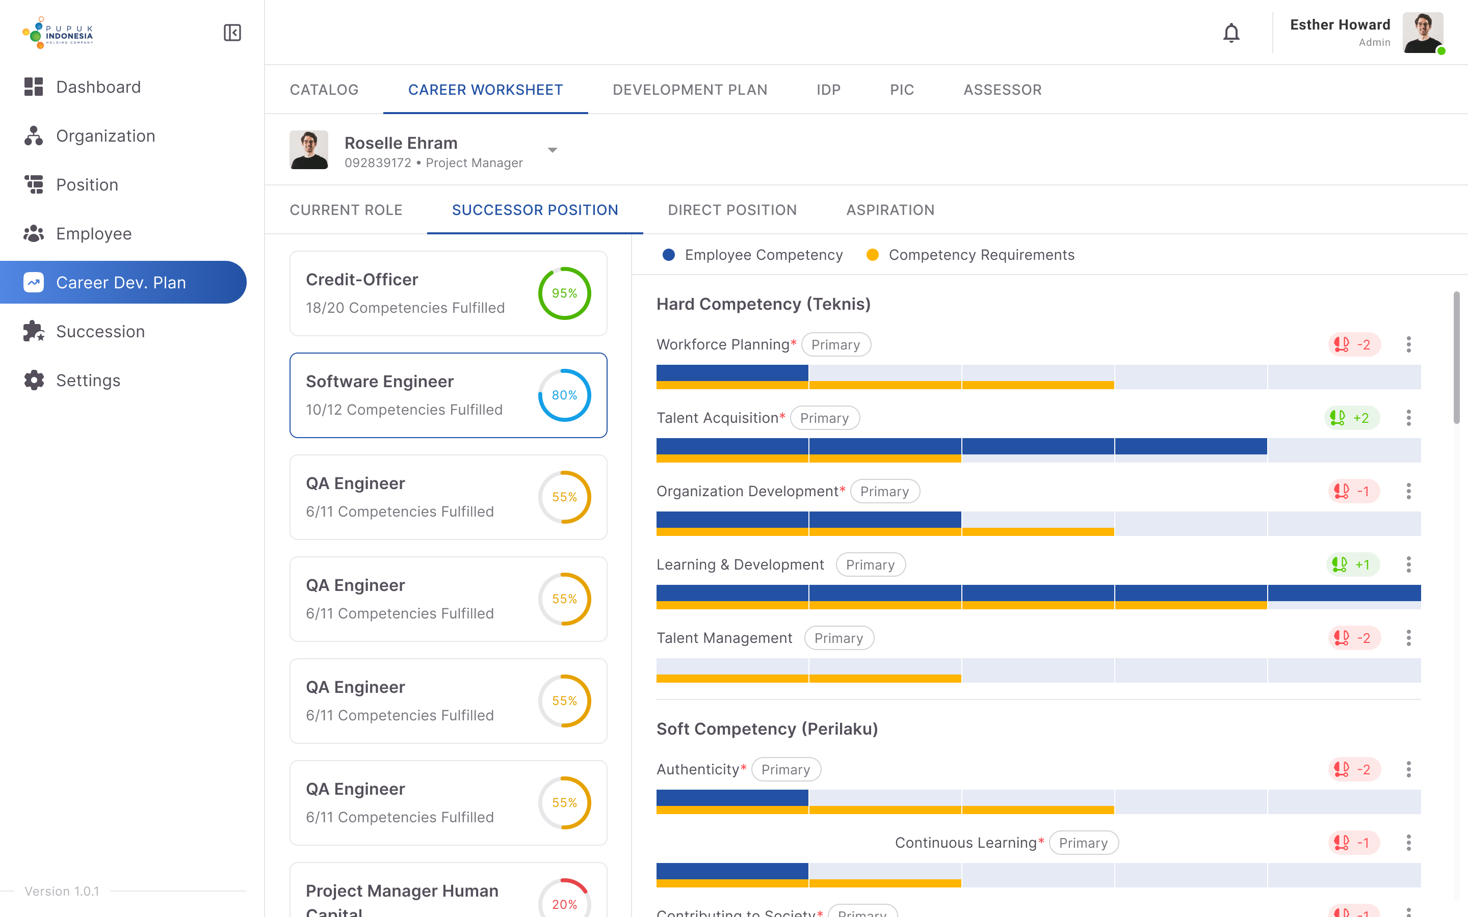Collapse the sidebar panel icon

(232, 33)
